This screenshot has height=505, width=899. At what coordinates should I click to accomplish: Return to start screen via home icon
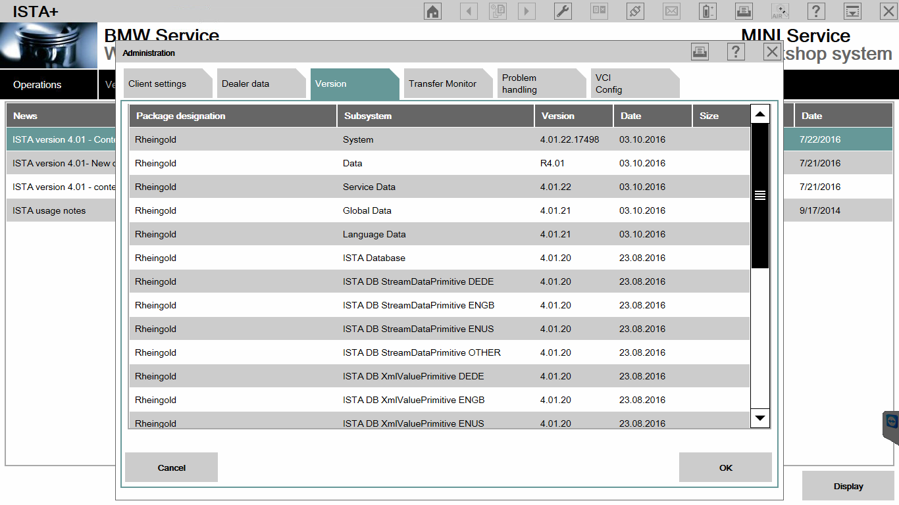point(432,11)
